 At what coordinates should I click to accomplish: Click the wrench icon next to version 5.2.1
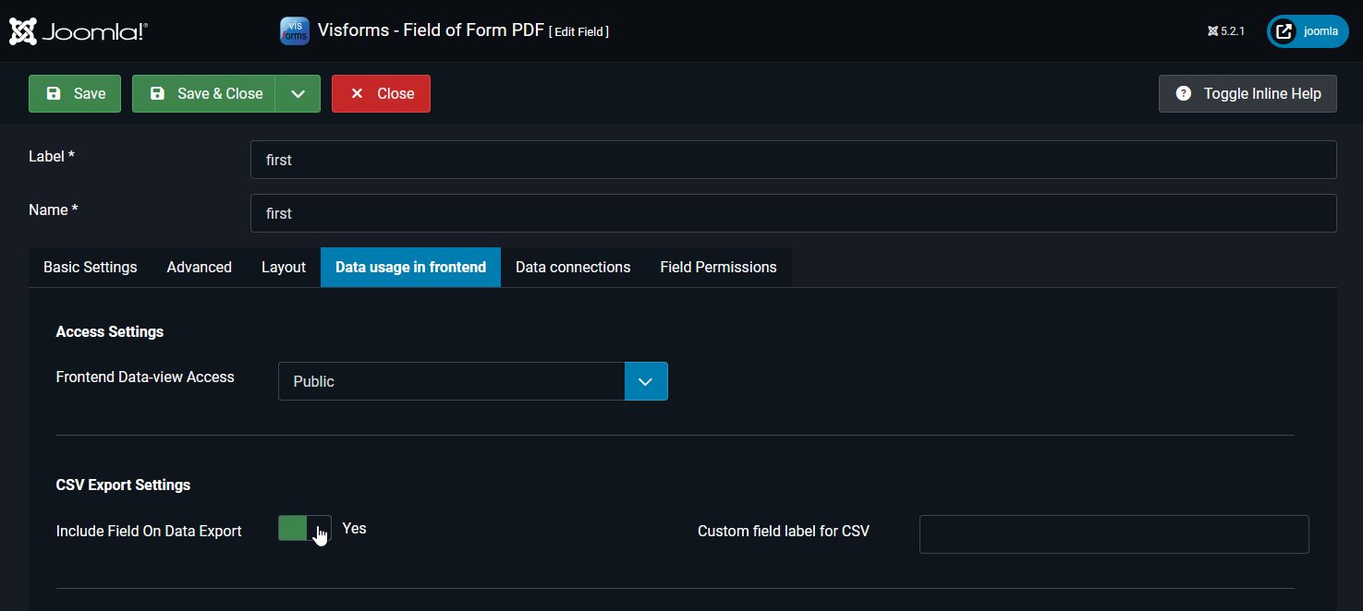[1212, 30]
